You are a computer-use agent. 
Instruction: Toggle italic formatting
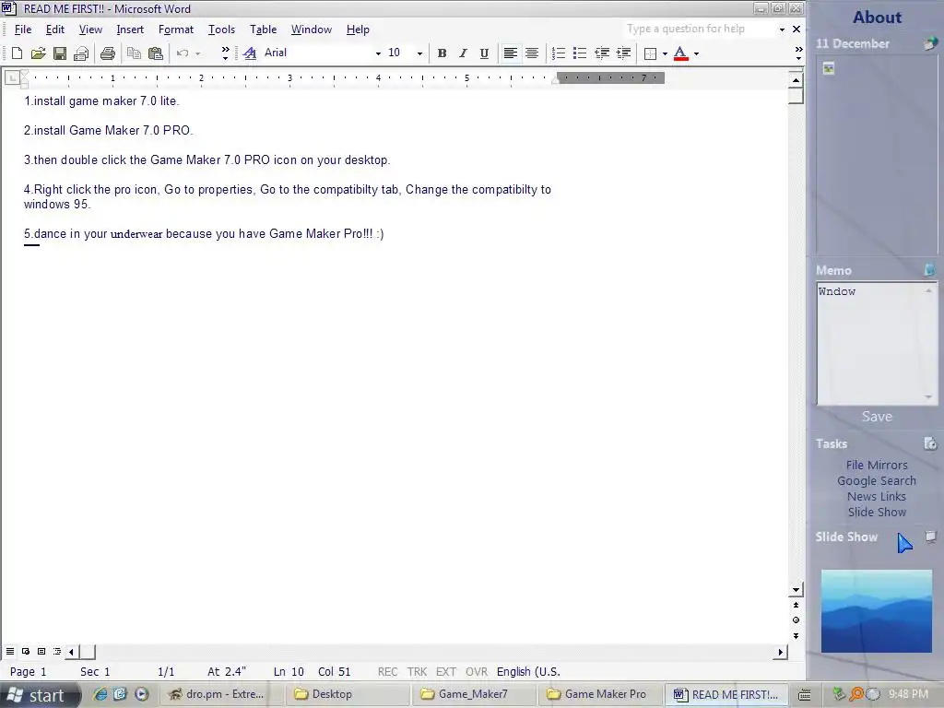(x=463, y=53)
